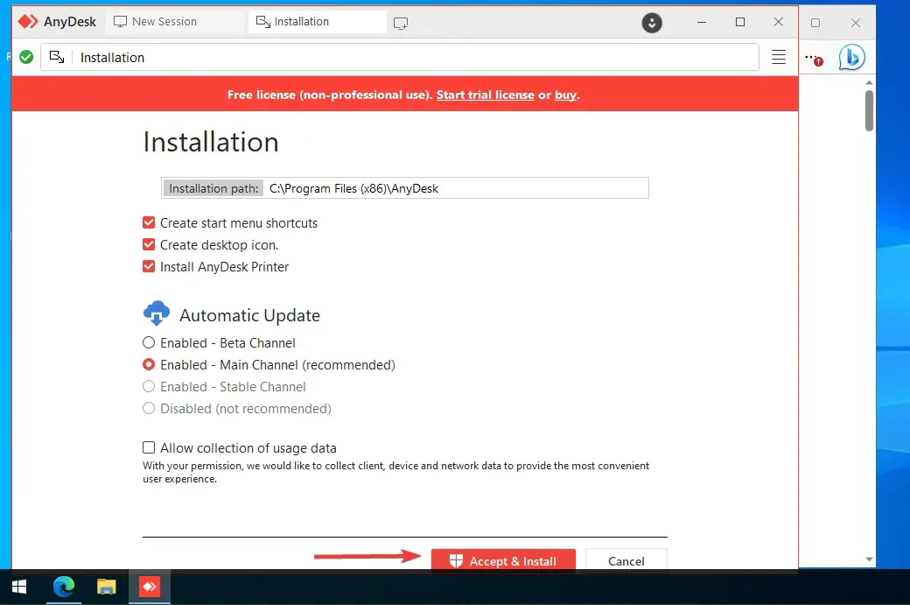
Task: Open a new tab with the plus-monitor icon
Action: click(401, 24)
